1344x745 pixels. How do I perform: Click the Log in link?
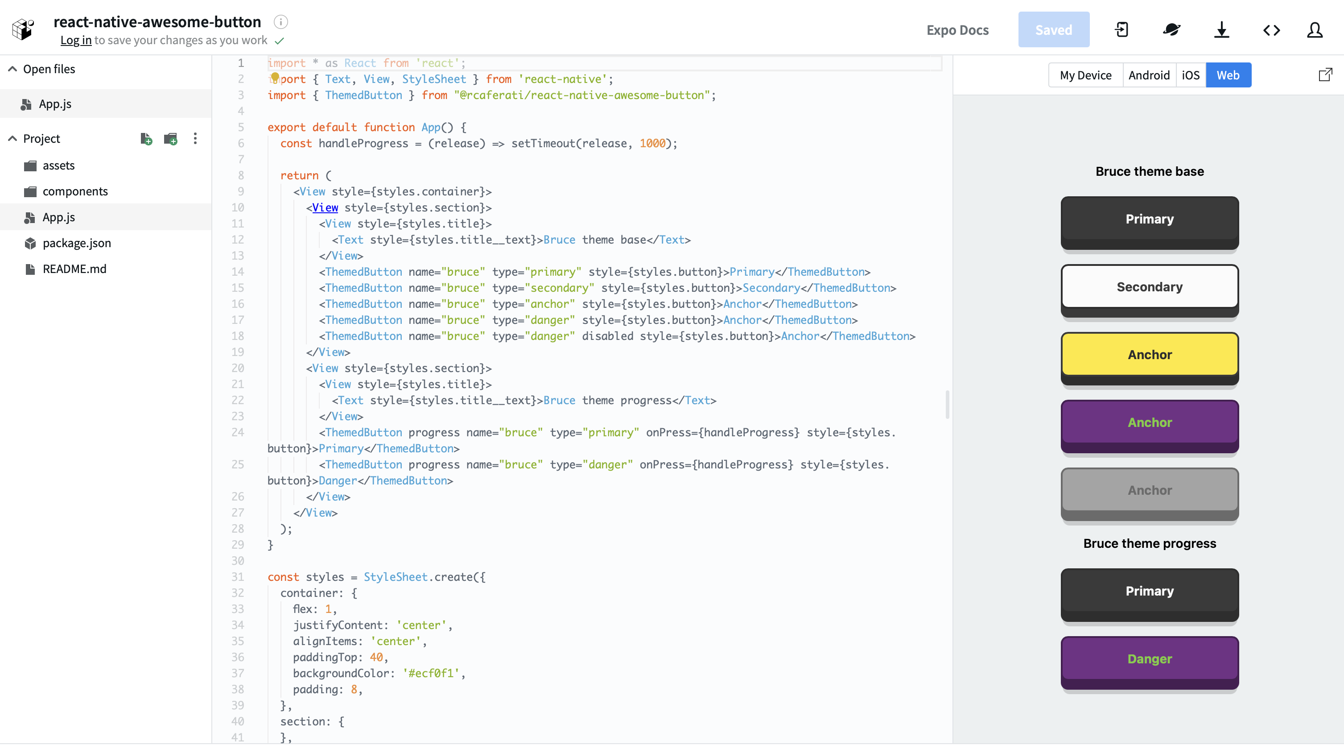coord(76,40)
